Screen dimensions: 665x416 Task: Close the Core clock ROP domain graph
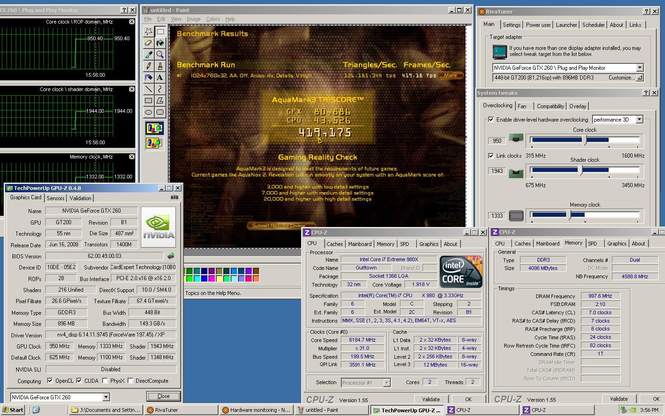132,22
